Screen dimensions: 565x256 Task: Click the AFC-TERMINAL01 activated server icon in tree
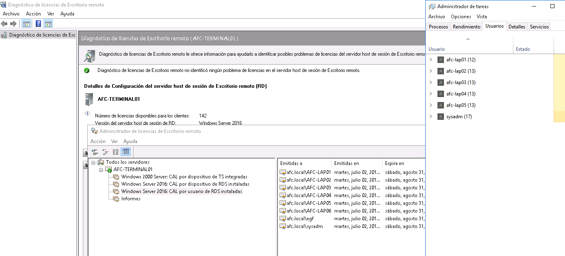[x=108, y=169]
